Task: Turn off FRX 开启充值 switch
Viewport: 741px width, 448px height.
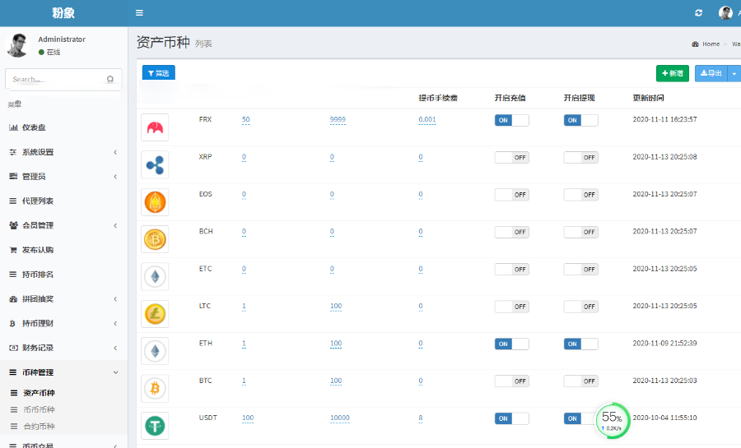Action: click(x=512, y=120)
